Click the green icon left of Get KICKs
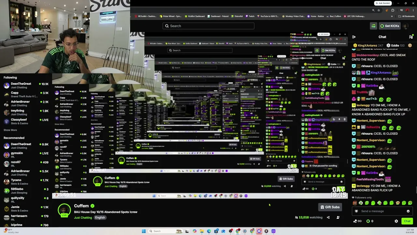417x235 pixels. 373,26
